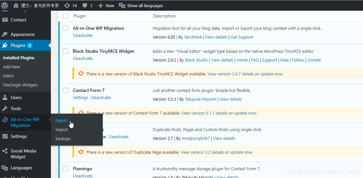The height and width of the screenshot is (178, 363).
Task: Click the Users person icon
Action: pyautogui.click(x=5, y=97)
